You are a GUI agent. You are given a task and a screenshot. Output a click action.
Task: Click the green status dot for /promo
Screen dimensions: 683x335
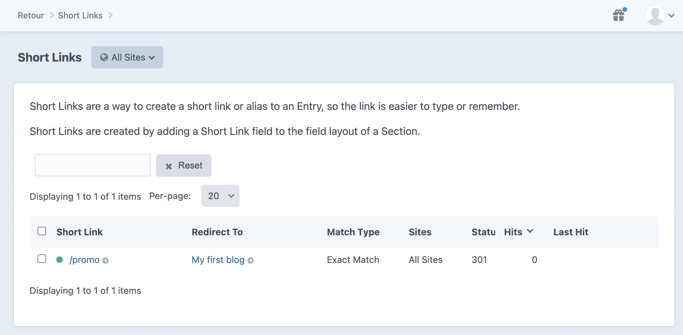click(x=60, y=260)
